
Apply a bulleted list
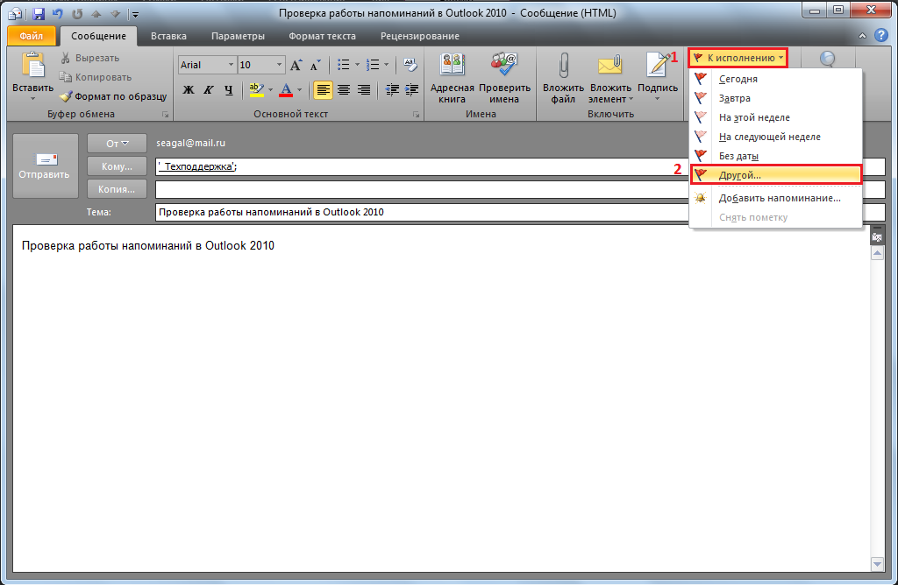344,65
